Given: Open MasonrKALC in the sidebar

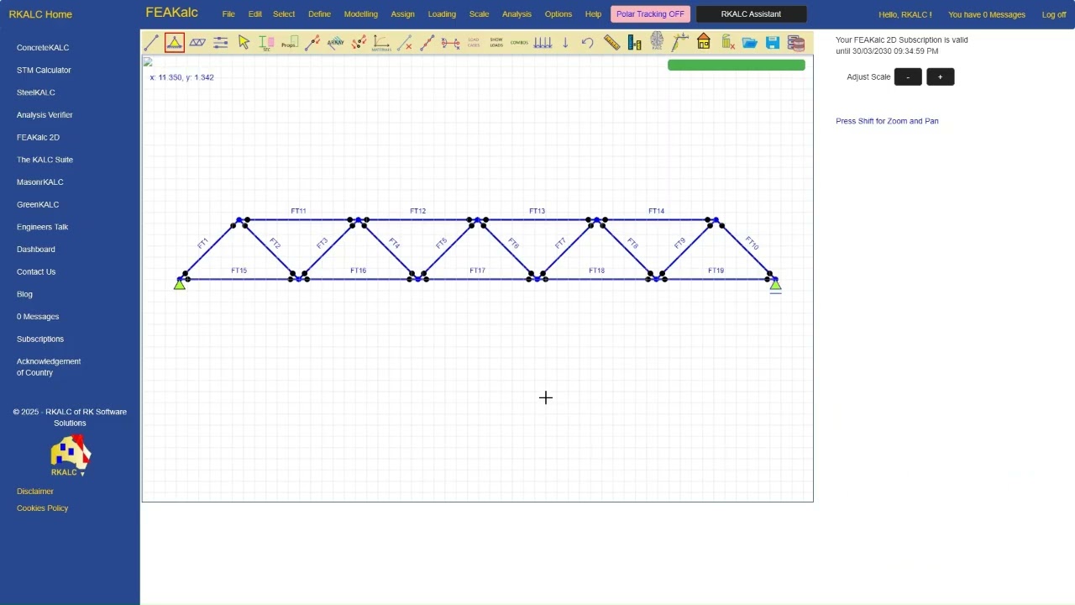Looking at the screenshot, I should pos(40,182).
